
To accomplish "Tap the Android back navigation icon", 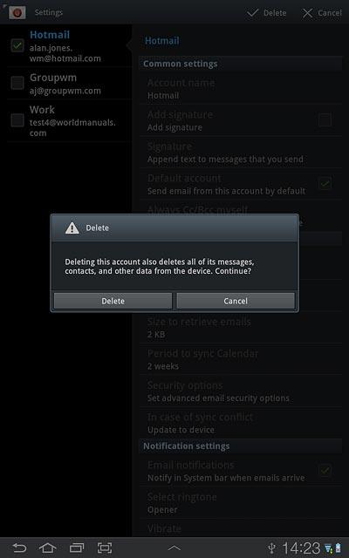I will point(19,548).
